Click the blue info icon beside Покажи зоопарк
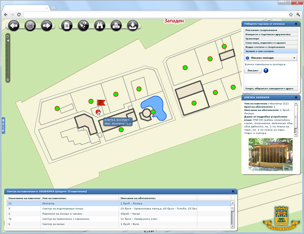The width and height of the screenshot is (304, 234). click(x=247, y=58)
